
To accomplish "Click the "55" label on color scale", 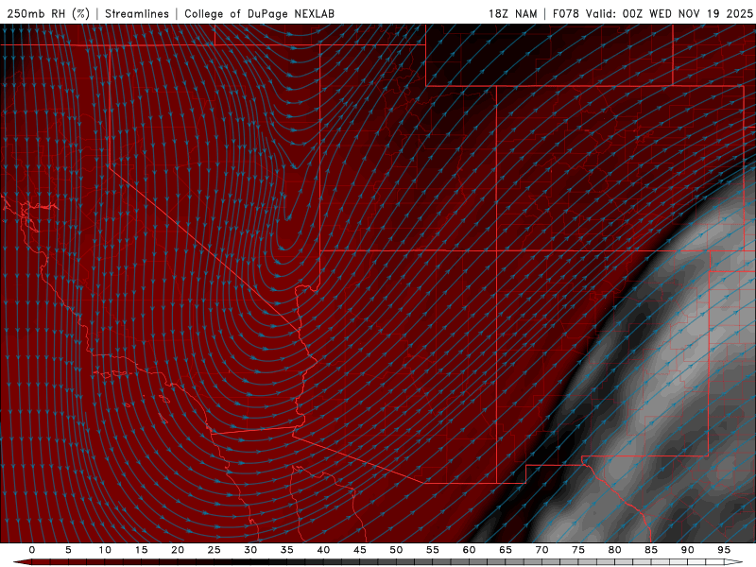I will (x=433, y=550).
